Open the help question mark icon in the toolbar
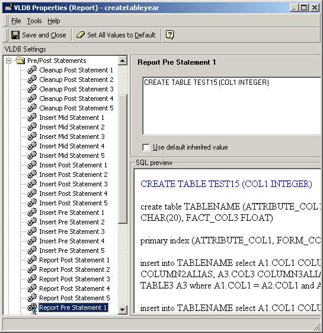 pyautogui.click(x=170, y=35)
